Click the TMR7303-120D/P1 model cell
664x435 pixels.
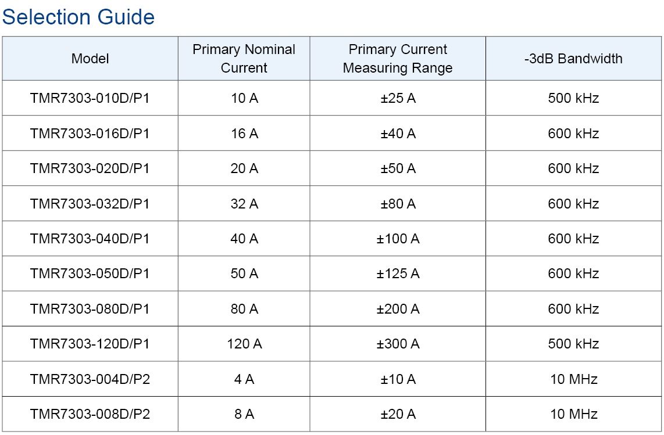(90, 344)
